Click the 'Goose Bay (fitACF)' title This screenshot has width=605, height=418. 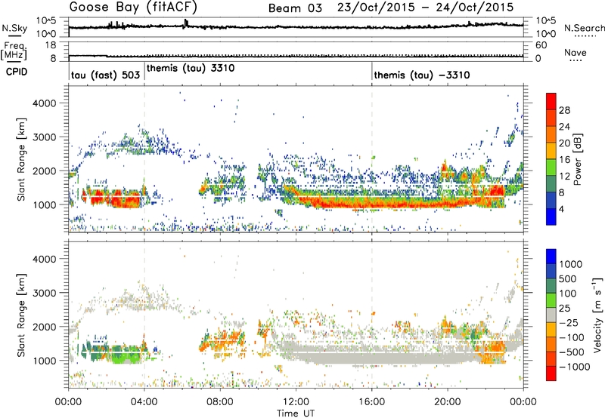click(133, 8)
